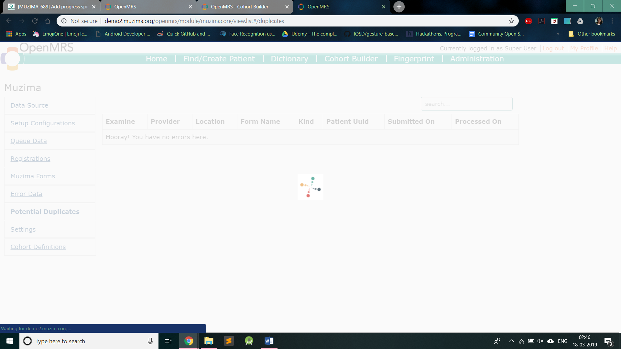The image size is (621, 349).
Task: Open Setup Configurations in the sidebar
Action: (43, 123)
